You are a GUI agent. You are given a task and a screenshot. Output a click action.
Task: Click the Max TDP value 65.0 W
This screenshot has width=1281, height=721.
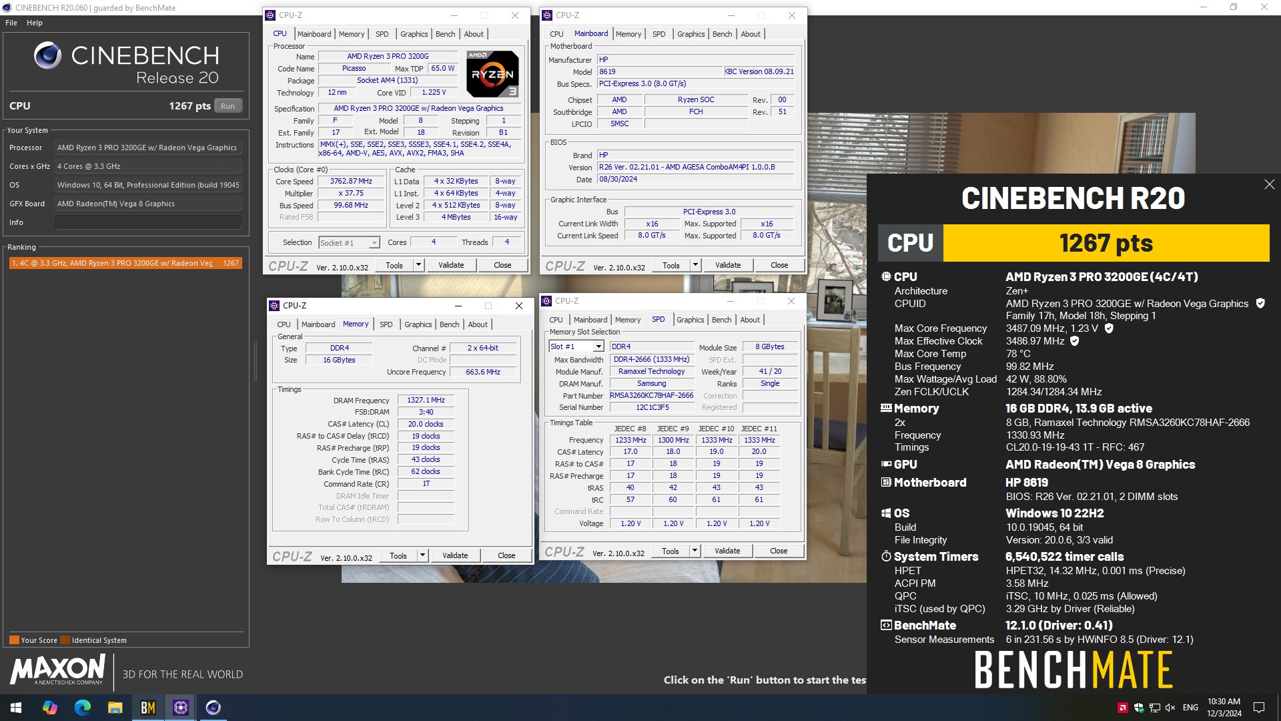pos(443,68)
